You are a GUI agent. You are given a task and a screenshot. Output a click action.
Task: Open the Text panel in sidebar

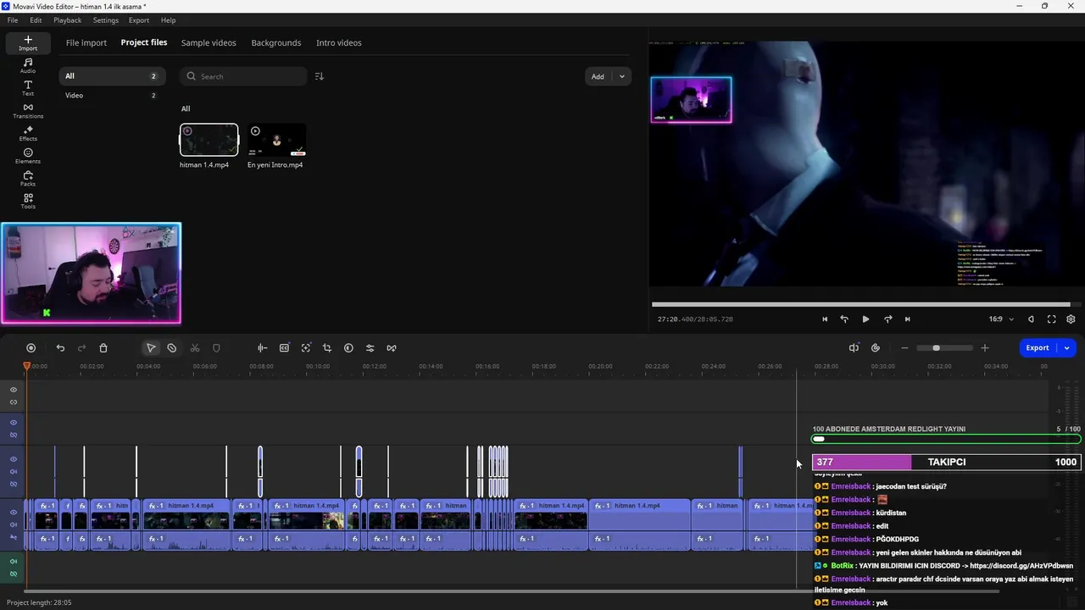(28, 88)
